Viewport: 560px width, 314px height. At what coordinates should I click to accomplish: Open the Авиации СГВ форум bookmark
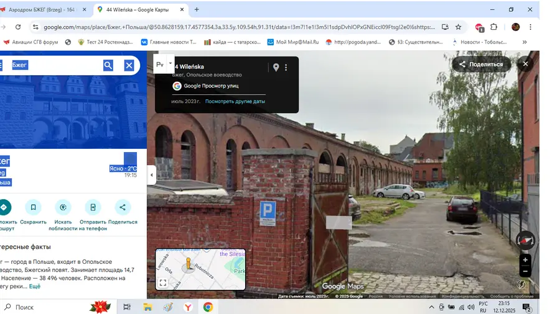click(32, 42)
